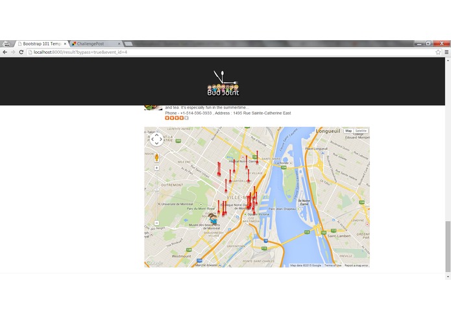
Task: Click the Street View pegman icon
Action: (x=157, y=157)
